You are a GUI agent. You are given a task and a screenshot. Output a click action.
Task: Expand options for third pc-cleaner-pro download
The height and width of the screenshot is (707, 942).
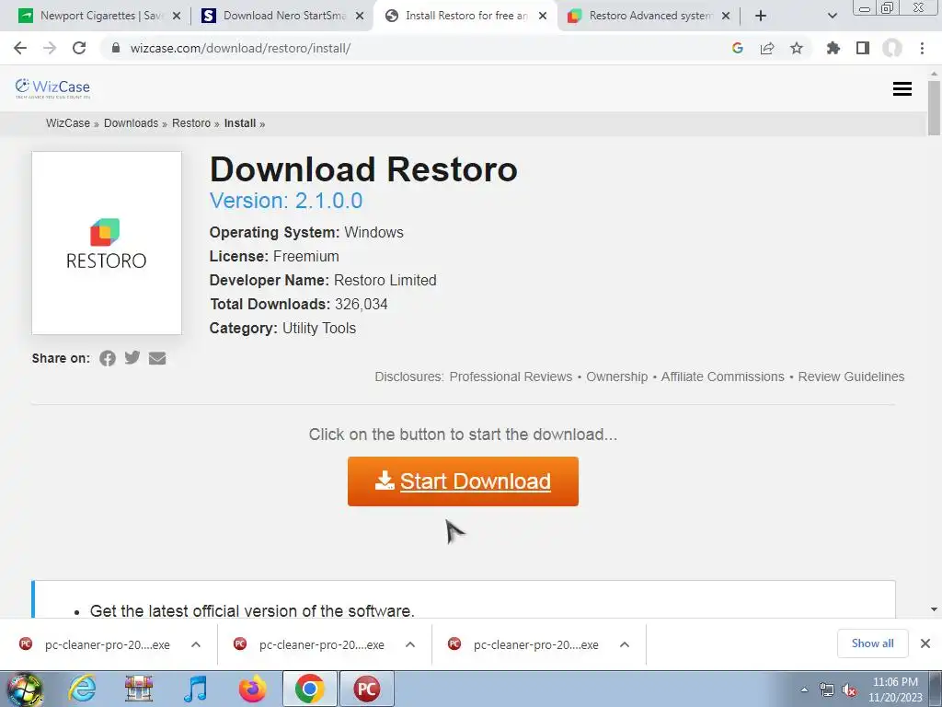[625, 644]
